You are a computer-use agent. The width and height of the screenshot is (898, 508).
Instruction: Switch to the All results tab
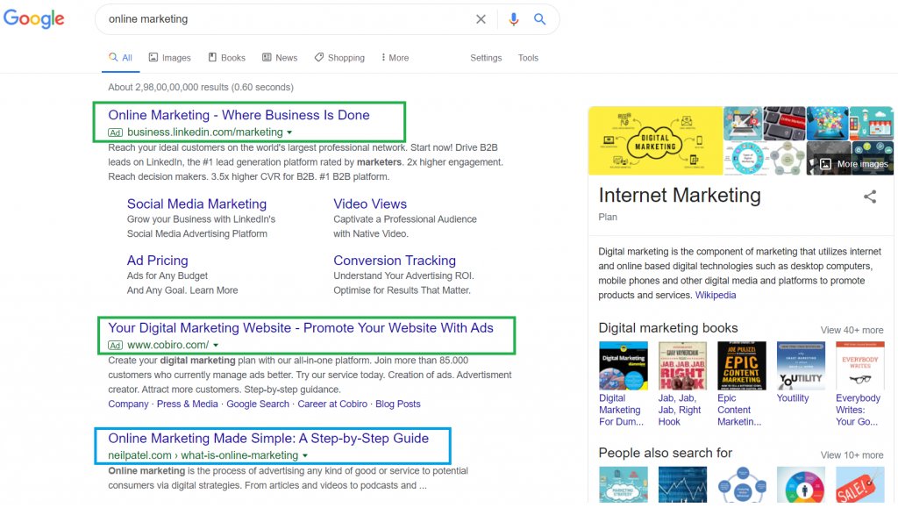pos(121,58)
